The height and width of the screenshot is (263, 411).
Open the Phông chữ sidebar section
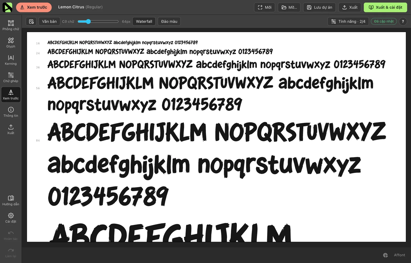(11, 25)
